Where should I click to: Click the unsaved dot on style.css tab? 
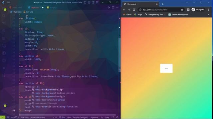[x=43, y=7]
